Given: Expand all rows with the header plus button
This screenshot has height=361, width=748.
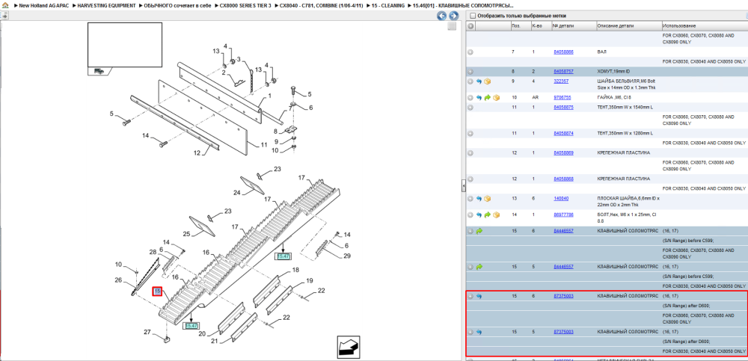Looking at the screenshot, I should [x=470, y=25].
